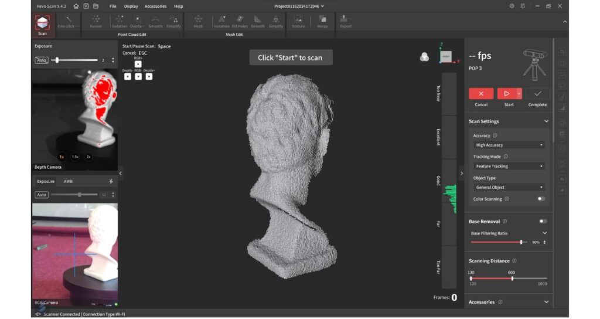Click the overlapping circles render mode icon
600x319 pixels.
coord(424,57)
